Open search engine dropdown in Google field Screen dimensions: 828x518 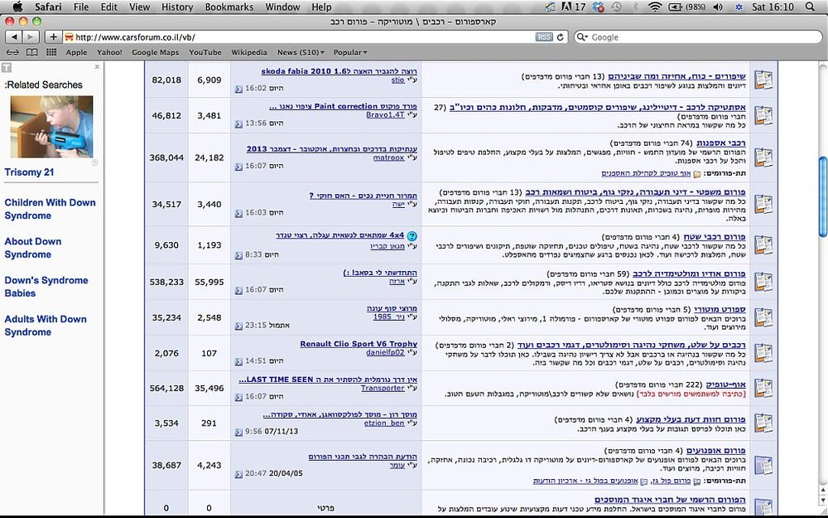[x=582, y=37]
